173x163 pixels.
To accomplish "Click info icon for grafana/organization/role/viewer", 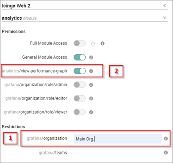I will (x=91, y=112).
